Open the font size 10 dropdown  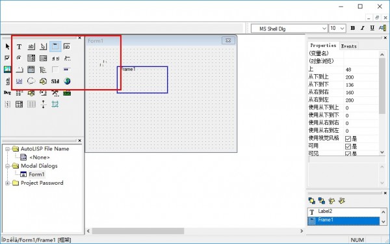[343, 29]
